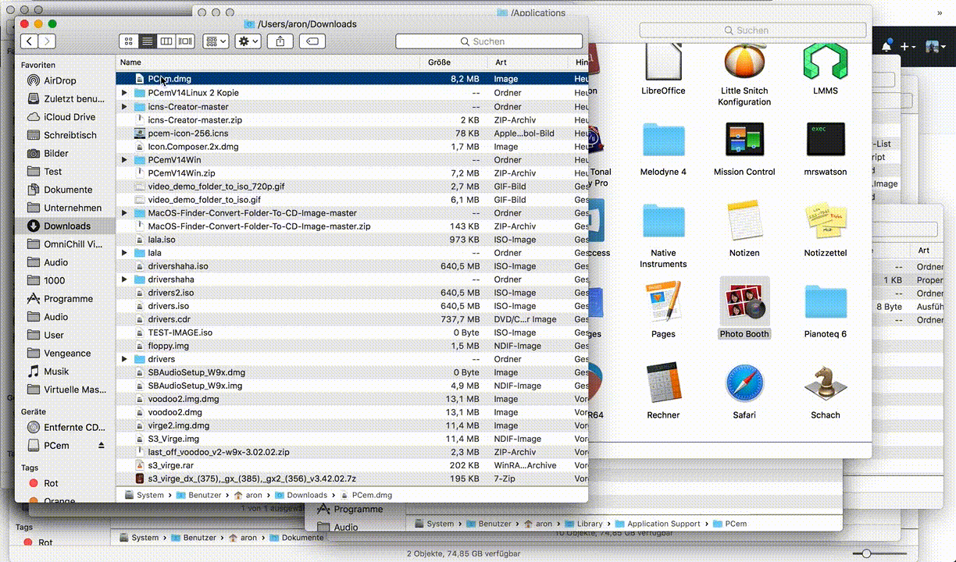
Task: Open AirDrop in the sidebar
Action: click(60, 80)
